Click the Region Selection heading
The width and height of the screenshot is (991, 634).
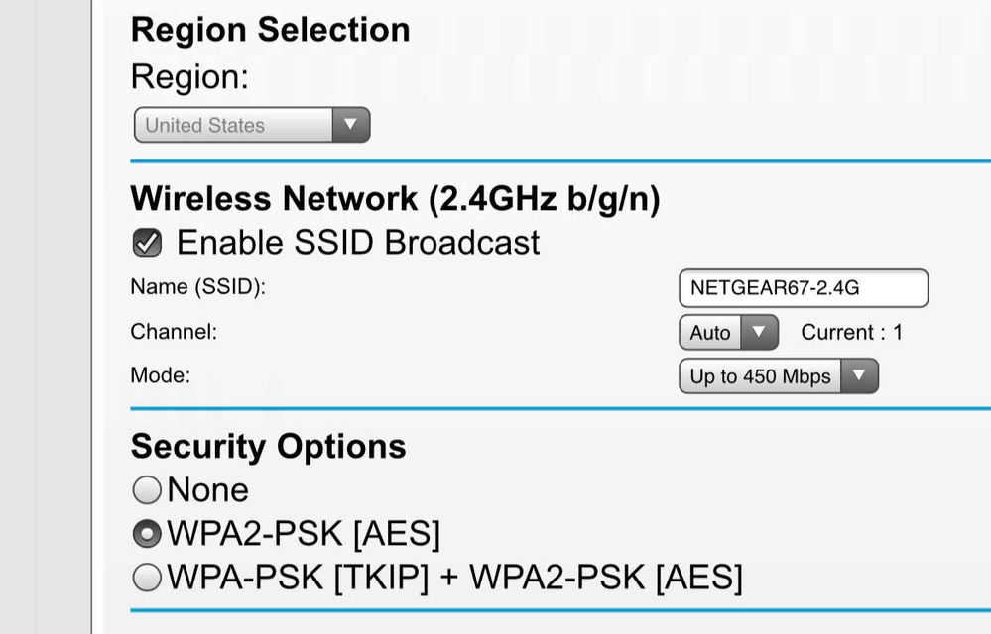point(270,30)
